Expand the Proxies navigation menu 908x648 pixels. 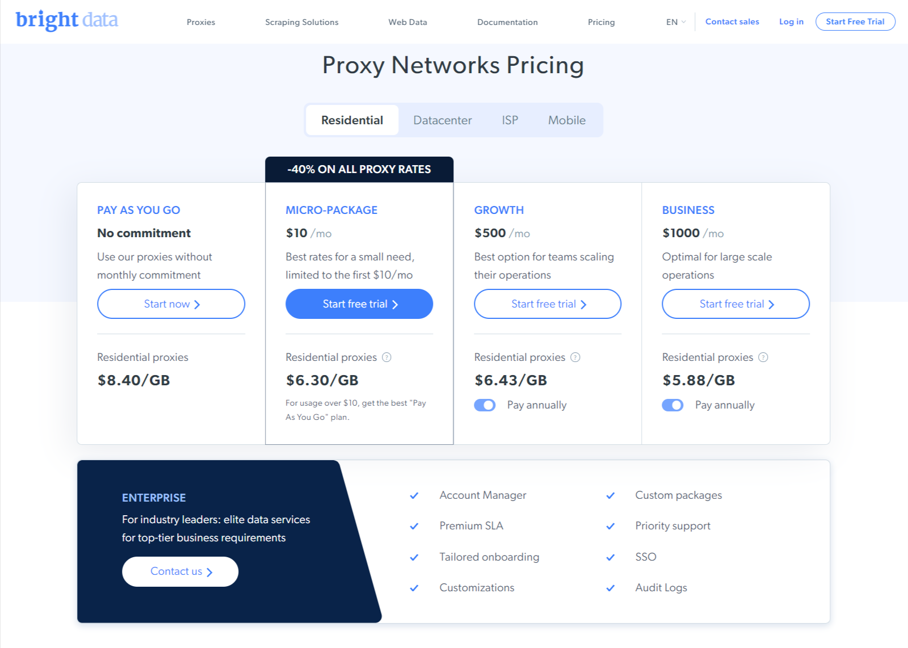coord(201,22)
